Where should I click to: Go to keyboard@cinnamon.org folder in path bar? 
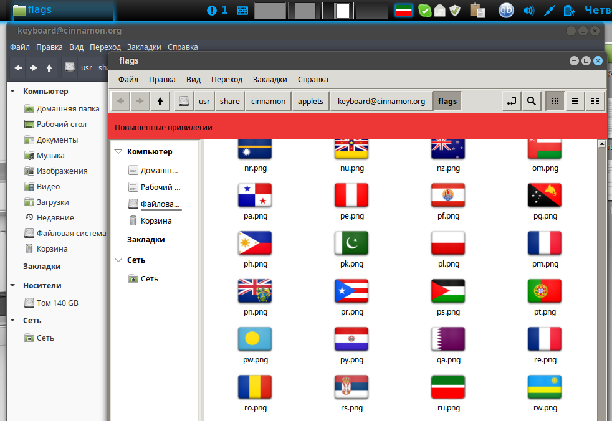[x=381, y=101]
